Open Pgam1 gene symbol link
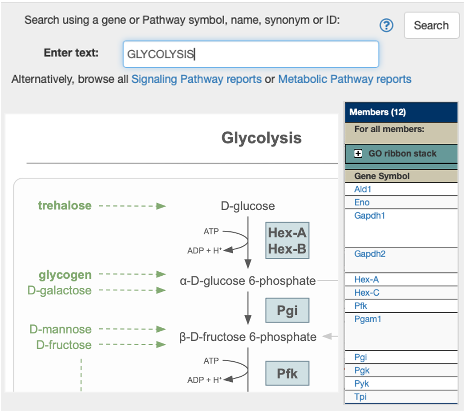This screenshot has height=412, width=465. point(368,319)
